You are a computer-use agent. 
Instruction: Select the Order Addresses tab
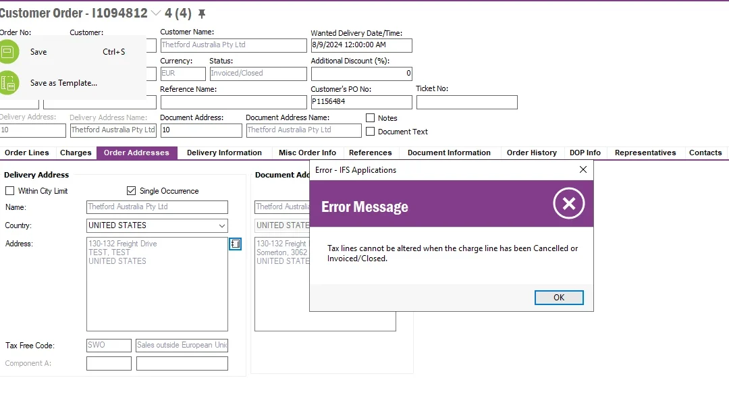(x=136, y=153)
